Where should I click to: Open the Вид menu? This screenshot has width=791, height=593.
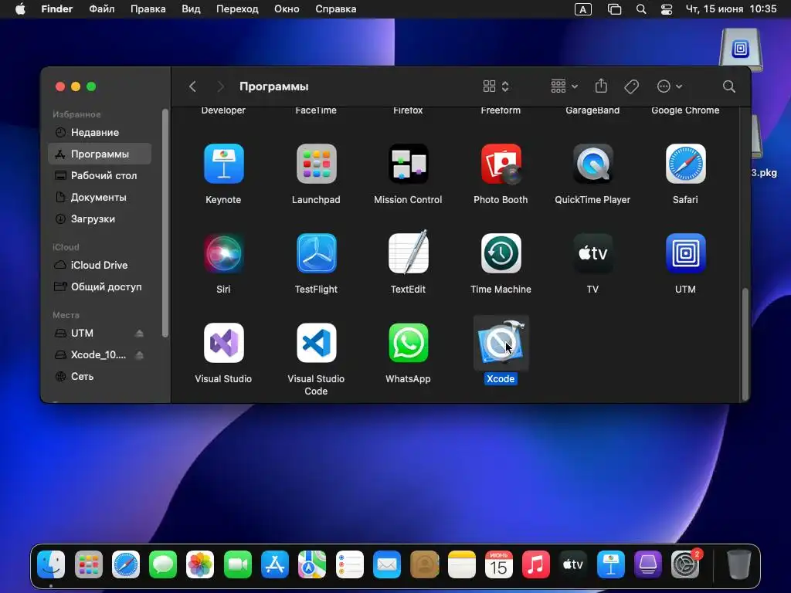(x=191, y=9)
